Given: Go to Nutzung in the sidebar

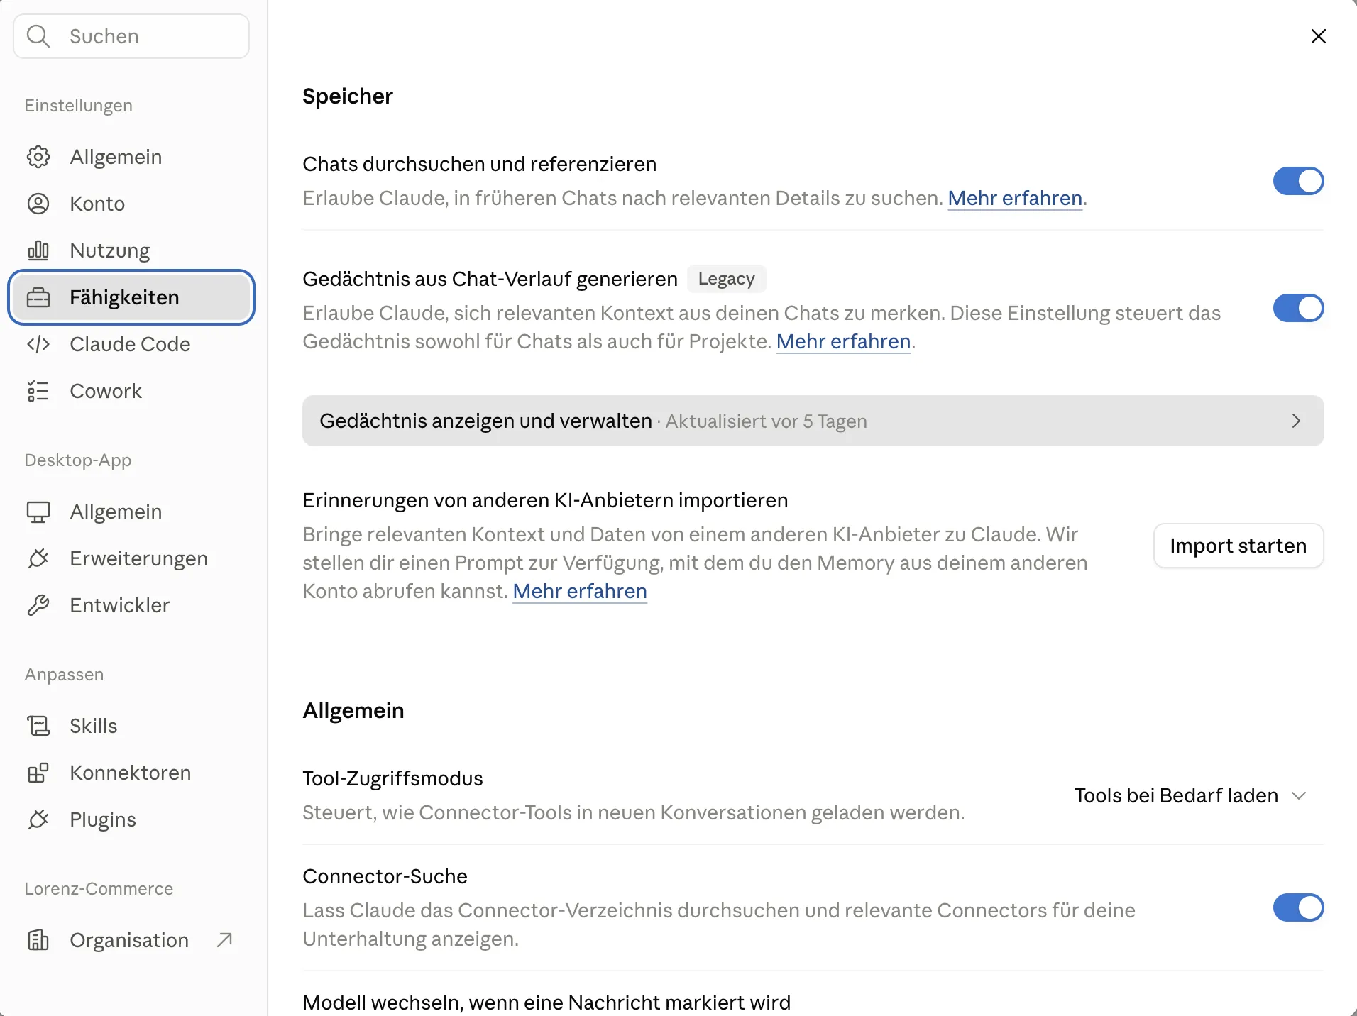Looking at the screenshot, I should tap(131, 250).
